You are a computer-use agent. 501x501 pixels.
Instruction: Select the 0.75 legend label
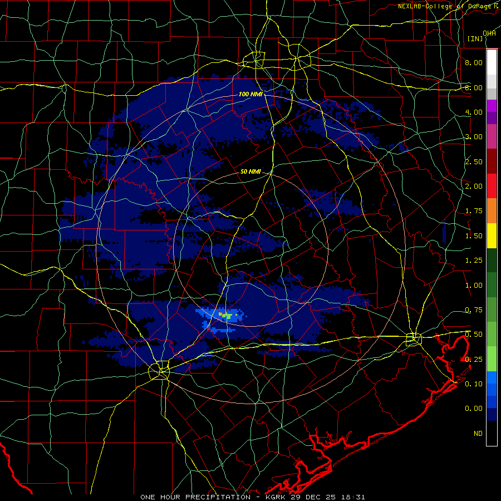pyautogui.click(x=474, y=310)
